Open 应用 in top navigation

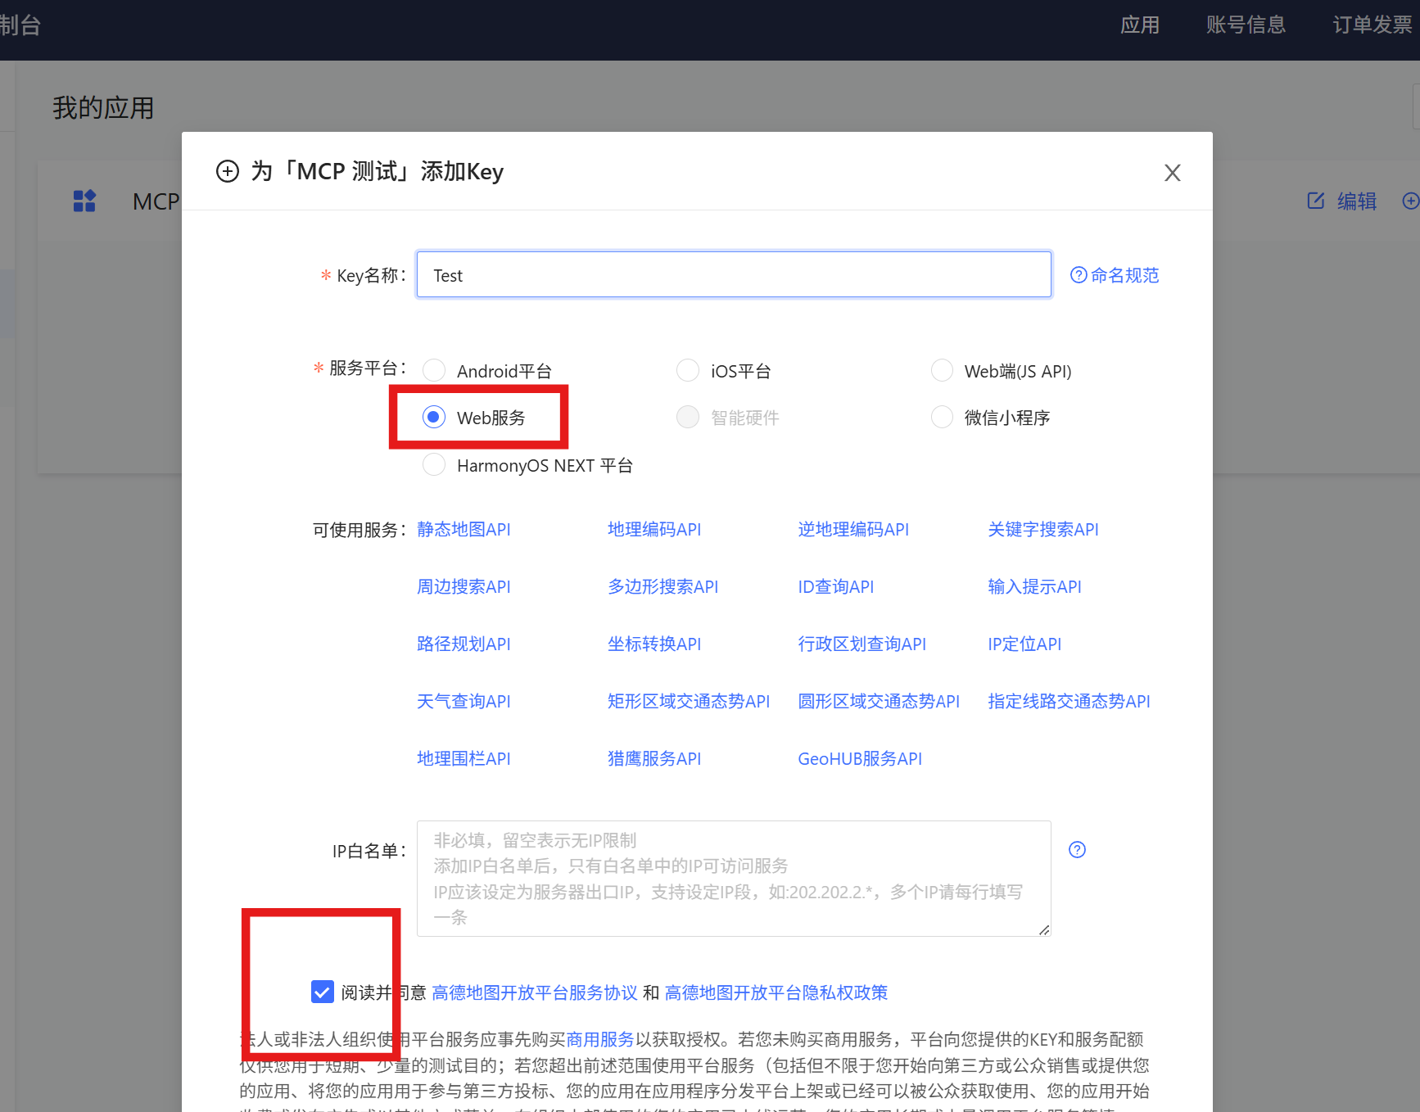pos(1140,25)
